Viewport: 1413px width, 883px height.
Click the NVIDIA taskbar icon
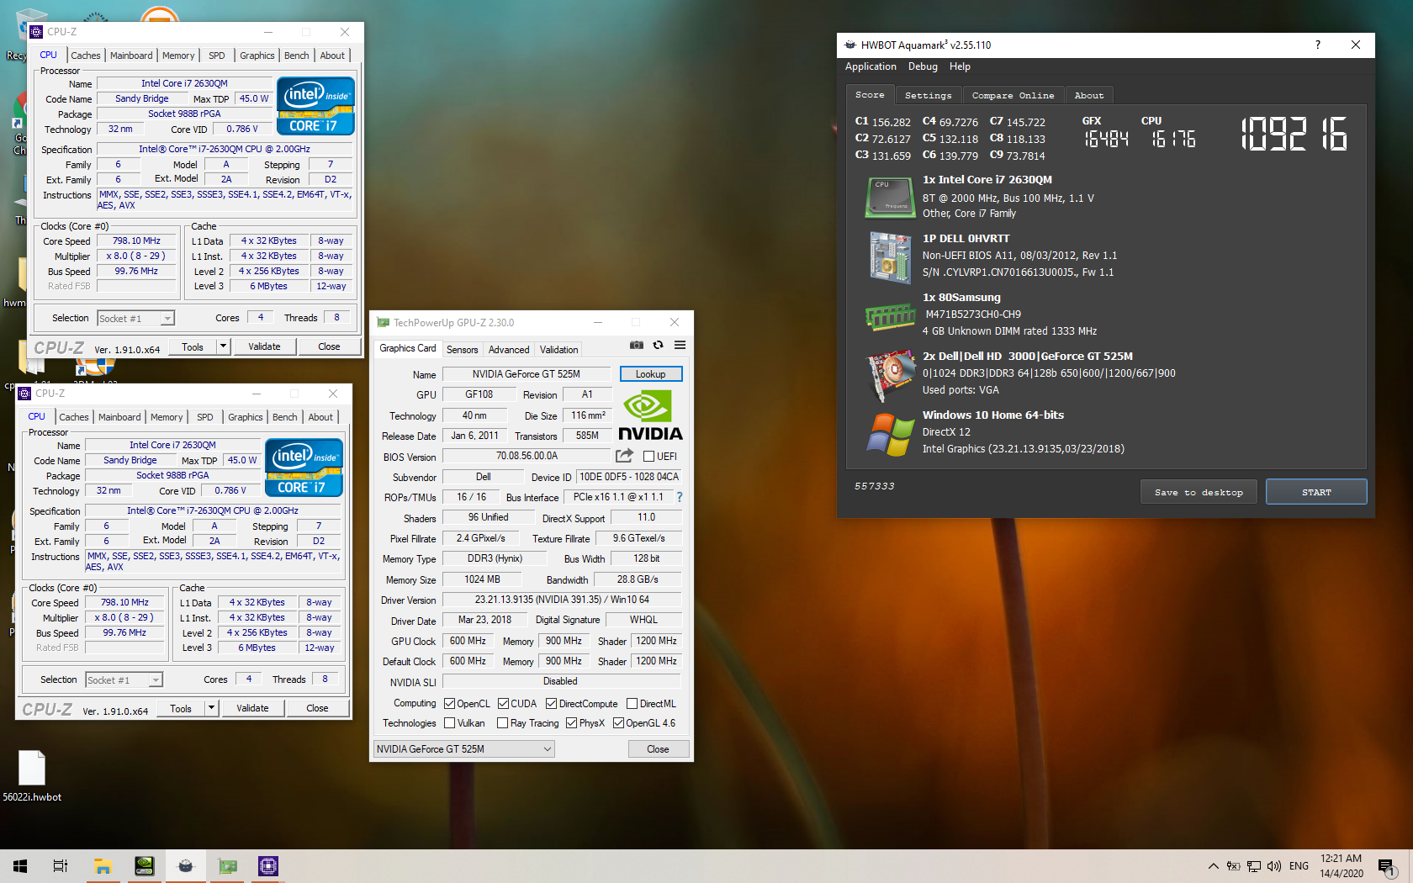coord(145,866)
